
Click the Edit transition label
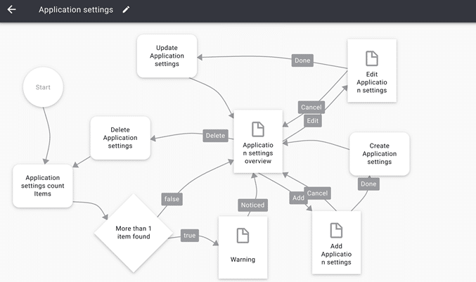313,121
